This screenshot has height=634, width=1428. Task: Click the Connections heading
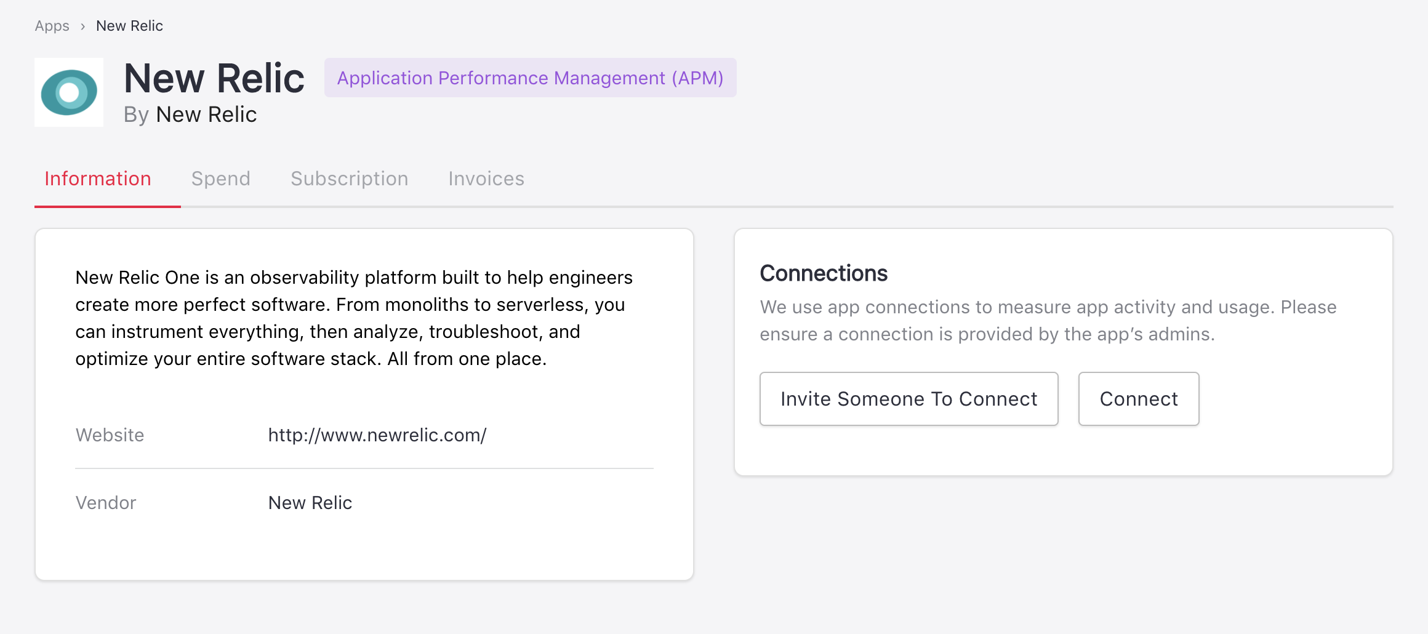pyautogui.click(x=823, y=273)
